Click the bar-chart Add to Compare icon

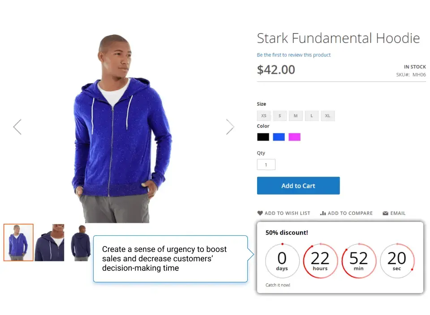click(x=323, y=213)
